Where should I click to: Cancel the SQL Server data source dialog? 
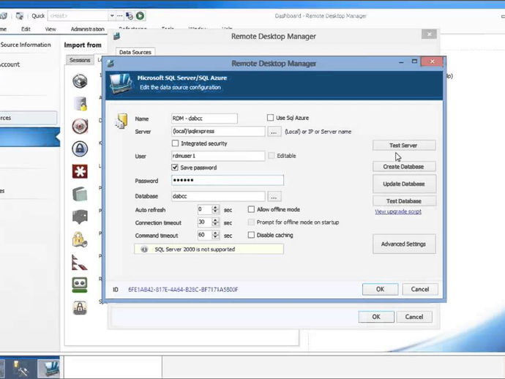[x=420, y=289]
